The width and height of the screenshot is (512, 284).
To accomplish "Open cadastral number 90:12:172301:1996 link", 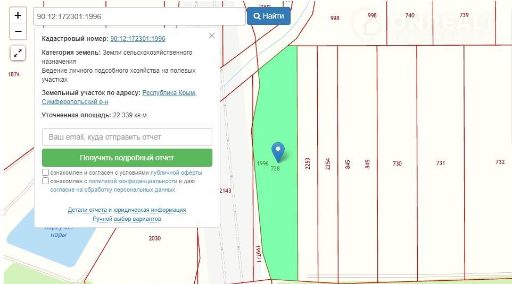I will point(137,39).
